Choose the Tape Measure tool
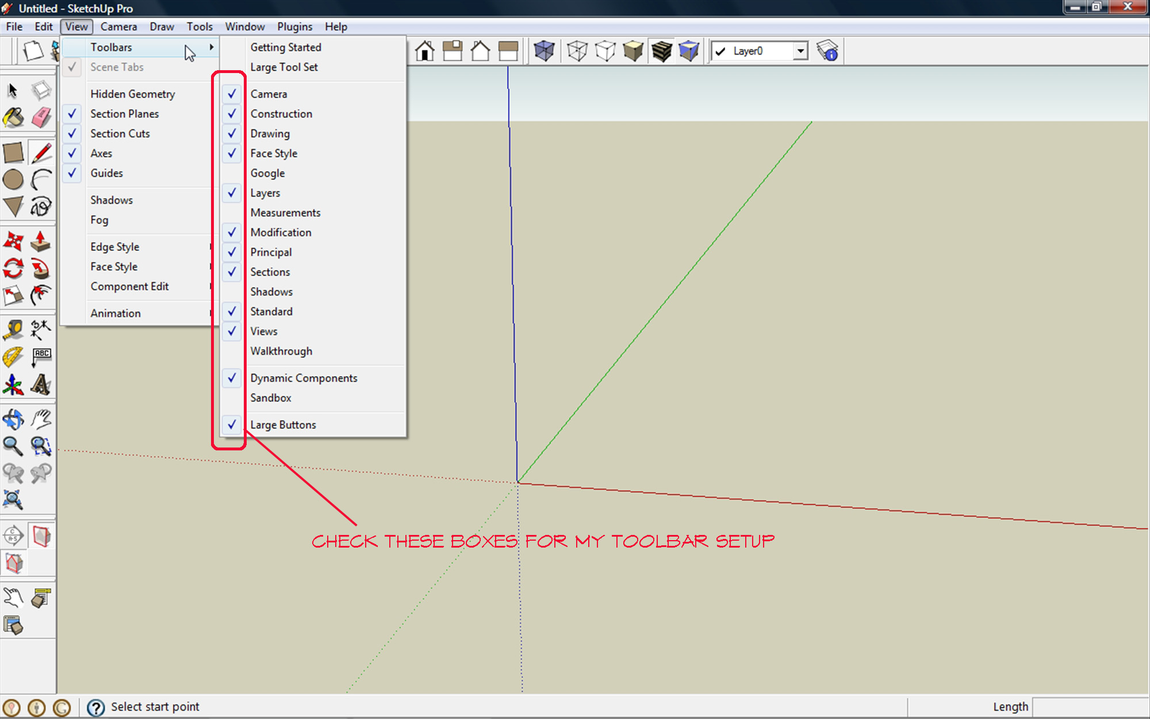This screenshot has height=719, width=1150. tap(13, 330)
